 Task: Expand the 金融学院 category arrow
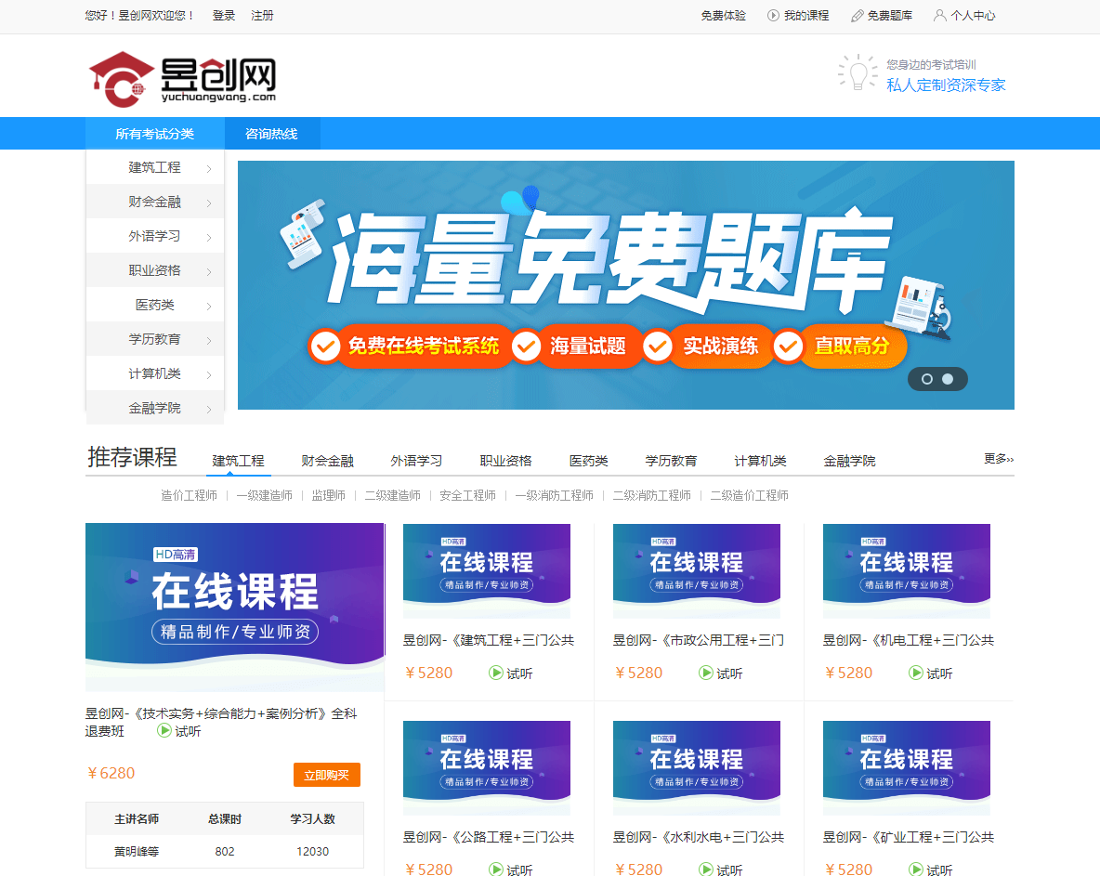pyautogui.click(x=209, y=409)
